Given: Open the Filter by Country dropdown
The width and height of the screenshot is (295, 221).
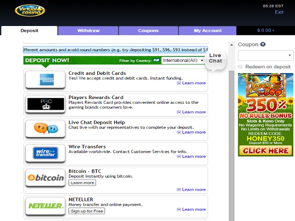Looking at the screenshot, I should [183, 61].
